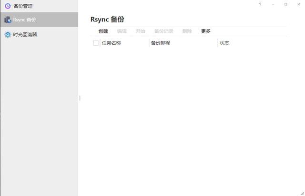Tick the select-all checkbox beside 任务名称
The height and width of the screenshot is (196, 305).
(96, 43)
